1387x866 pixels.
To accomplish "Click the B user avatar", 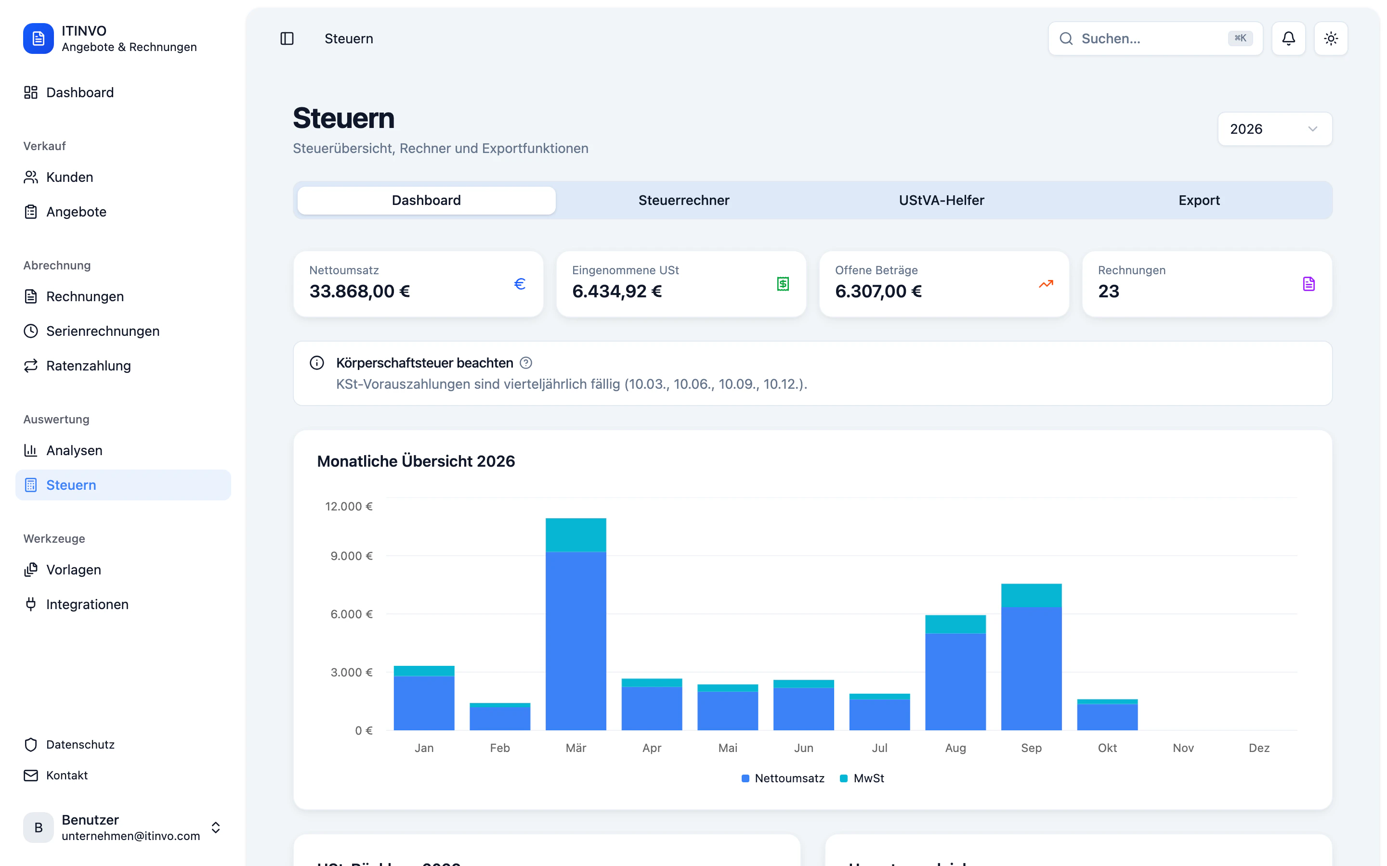I will (39, 828).
